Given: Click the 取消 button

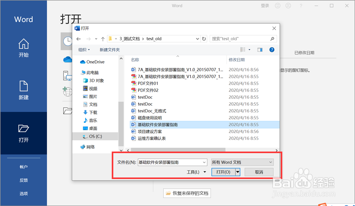Looking at the screenshot, I should pos(259,172).
